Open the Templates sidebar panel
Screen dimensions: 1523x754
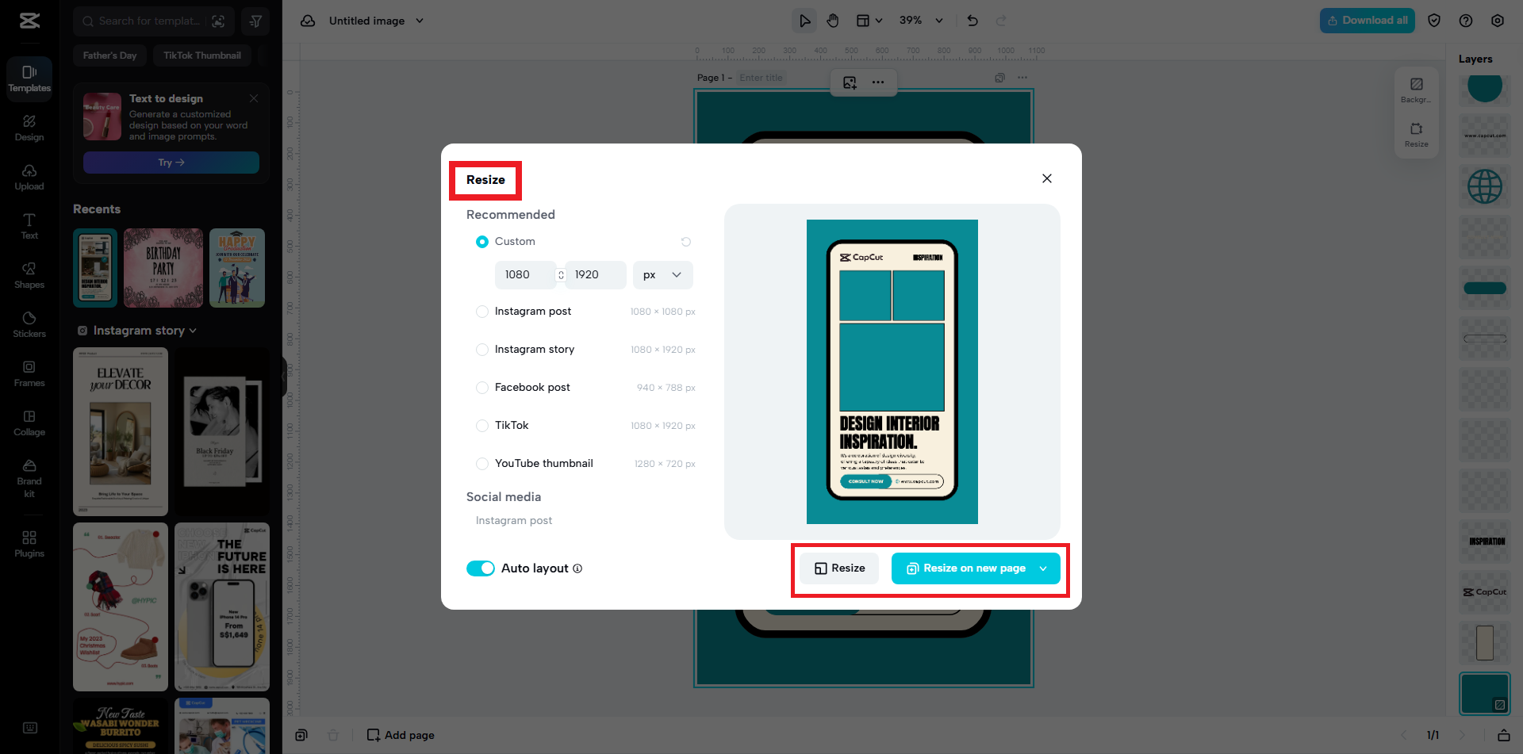29,78
